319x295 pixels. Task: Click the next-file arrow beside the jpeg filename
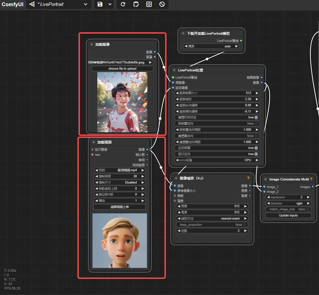point(150,62)
